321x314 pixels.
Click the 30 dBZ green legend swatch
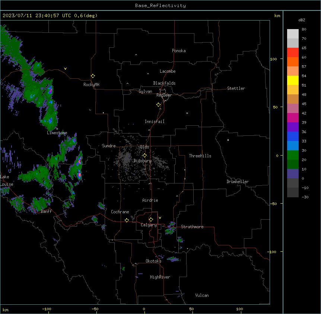click(293, 155)
